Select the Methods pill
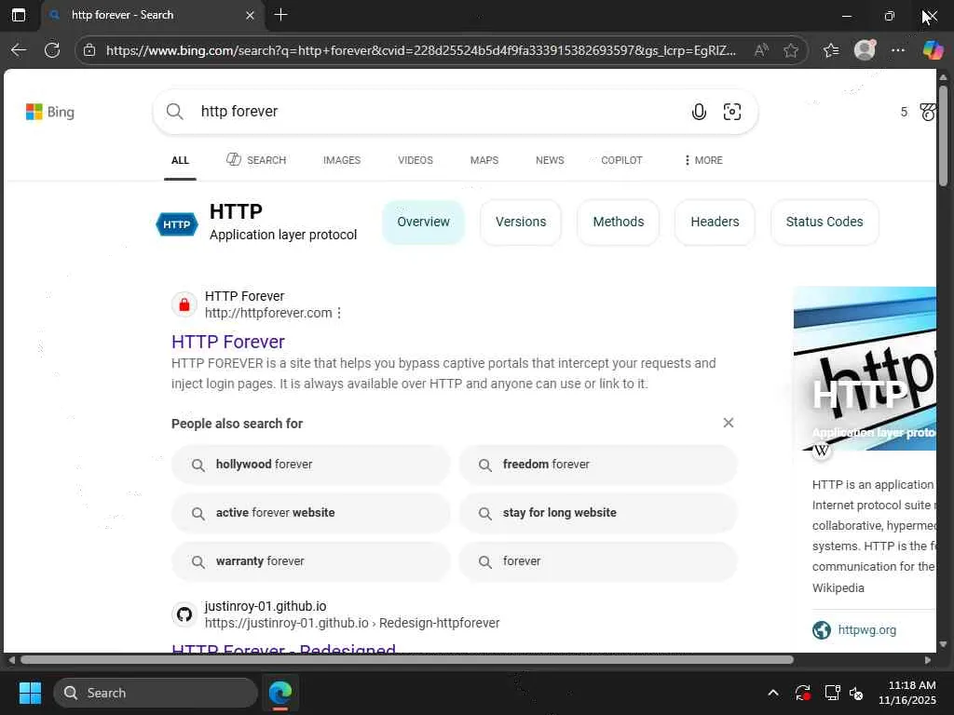This screenshot has width=954, height=715. coord(619,222)
